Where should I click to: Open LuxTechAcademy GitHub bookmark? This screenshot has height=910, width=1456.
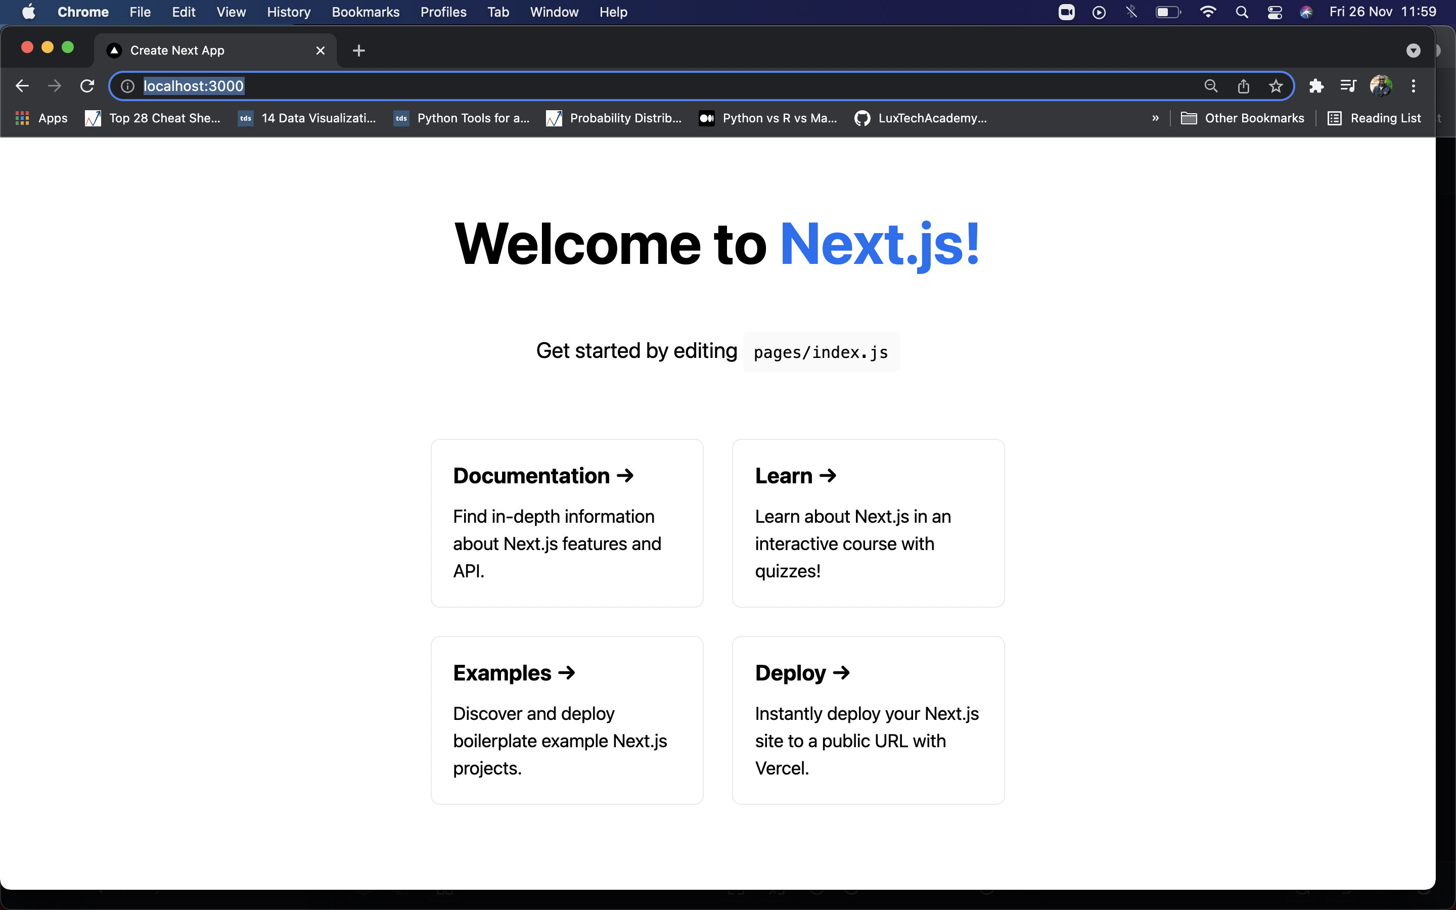click(921, 118)
